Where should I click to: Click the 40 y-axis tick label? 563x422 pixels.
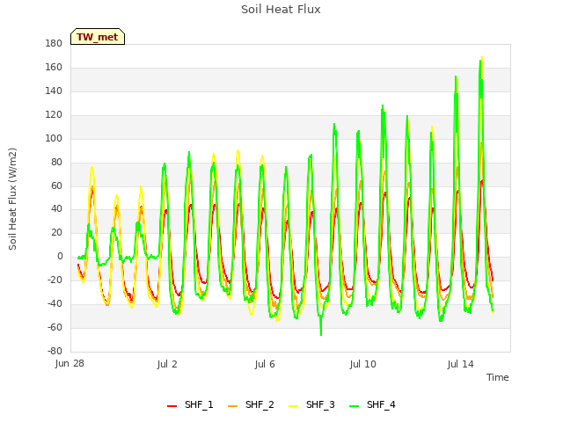[x=56, y=209]
